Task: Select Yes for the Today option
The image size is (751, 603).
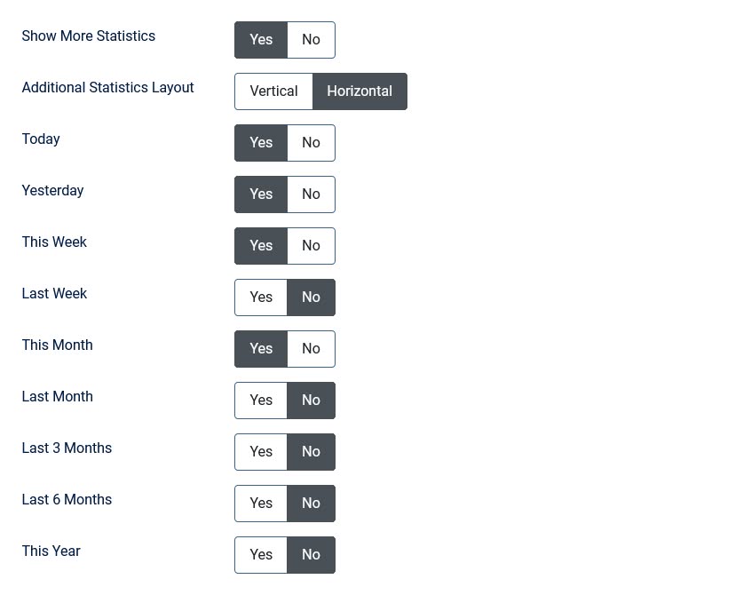Action: click(261, 143)
